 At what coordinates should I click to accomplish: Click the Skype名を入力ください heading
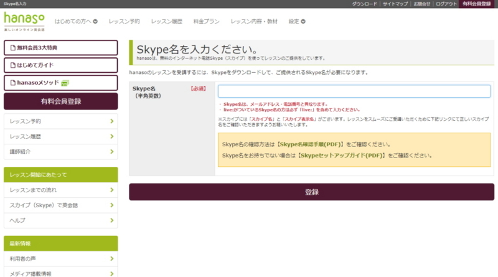pyautogui.click(x=197, y=49)
